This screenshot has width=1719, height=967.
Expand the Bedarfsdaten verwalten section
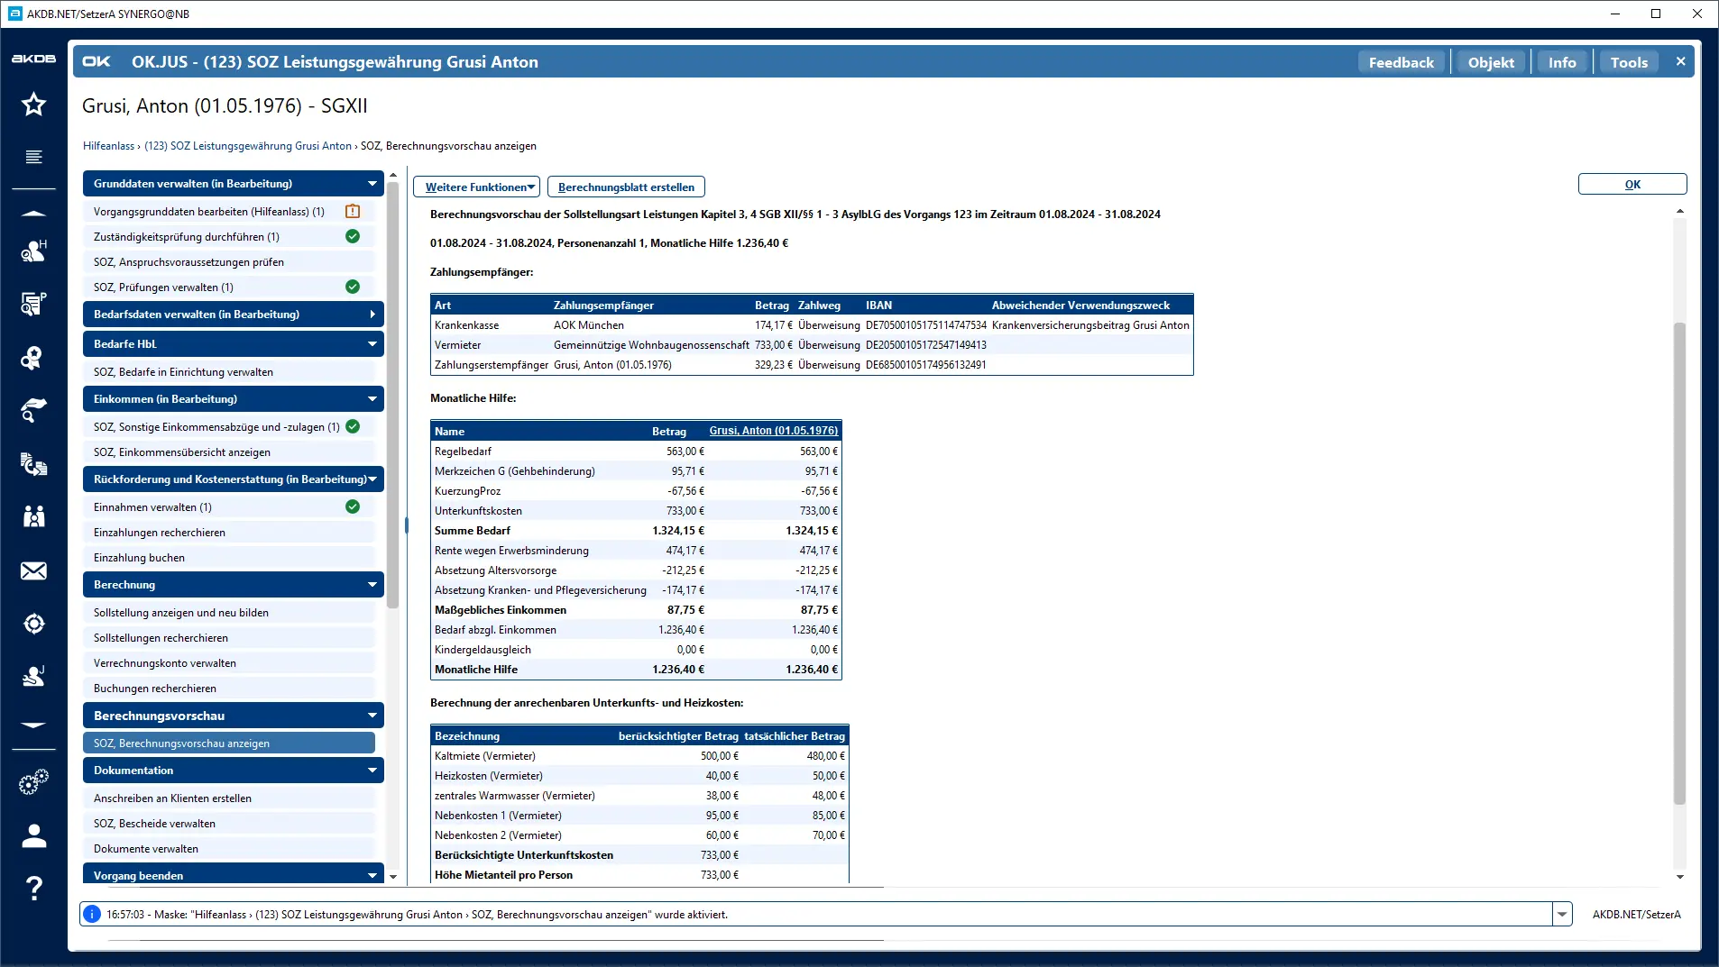pos(372,315)
